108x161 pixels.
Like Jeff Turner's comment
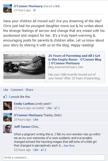(x=36, y=150)
